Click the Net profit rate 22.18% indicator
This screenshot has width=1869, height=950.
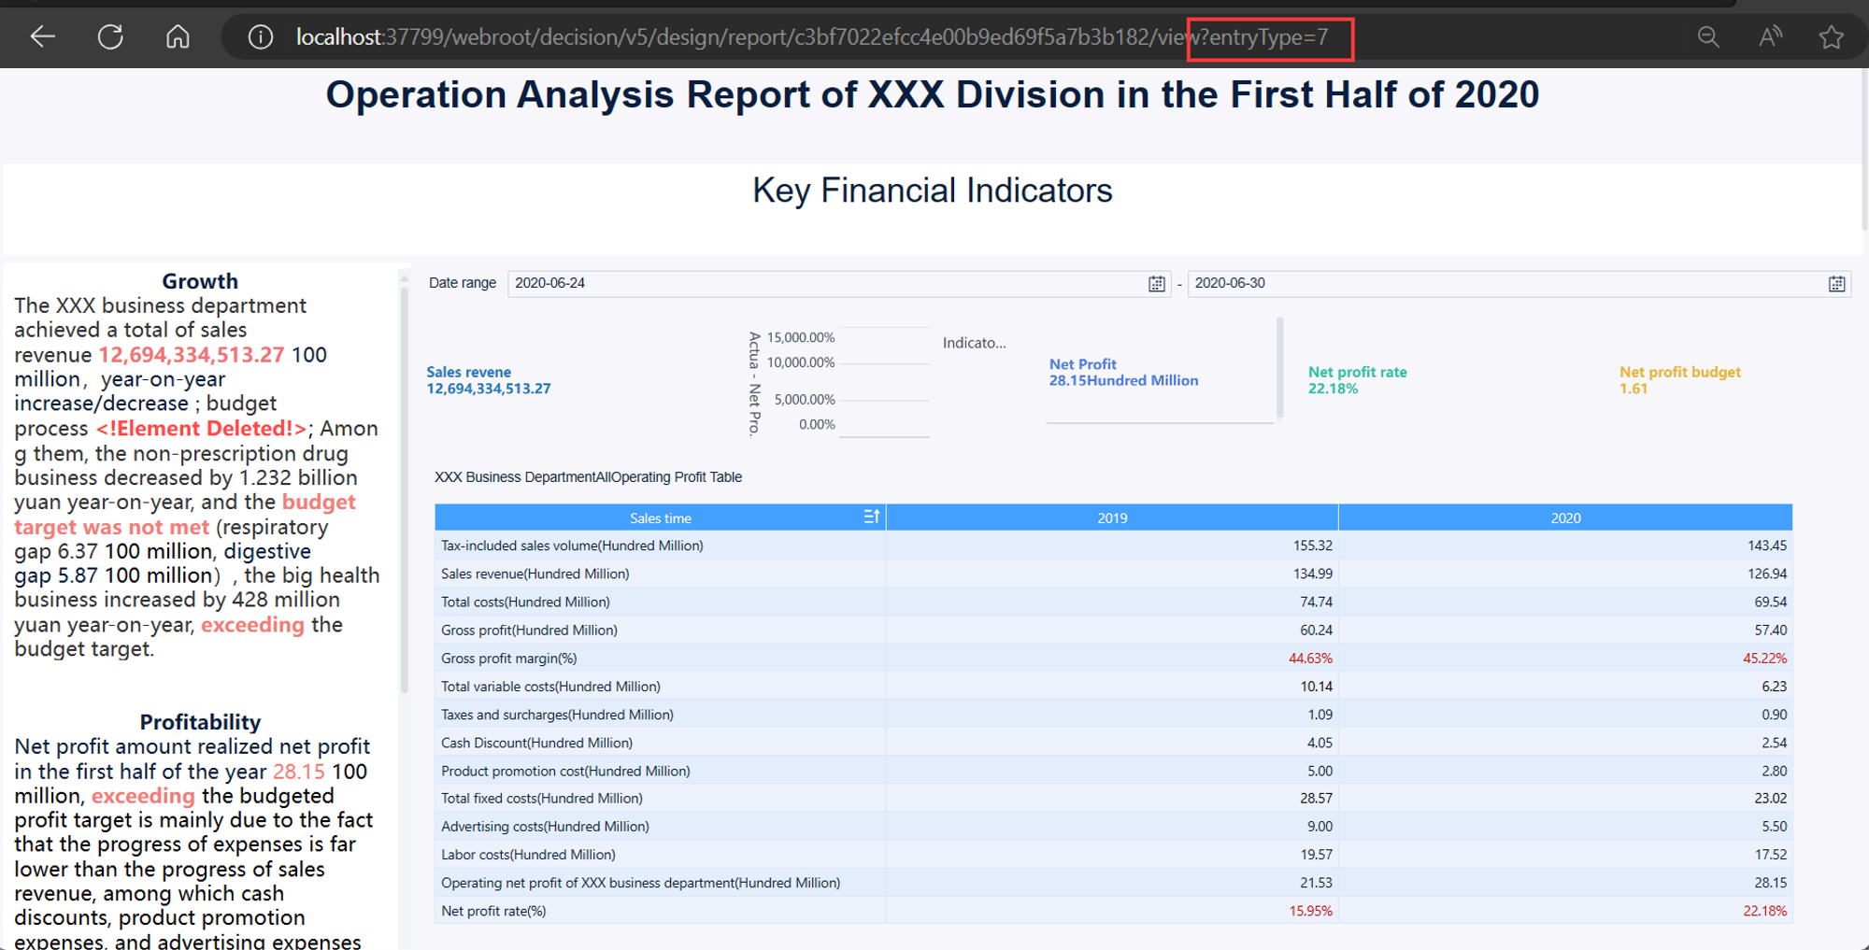tap(1357, 380)
